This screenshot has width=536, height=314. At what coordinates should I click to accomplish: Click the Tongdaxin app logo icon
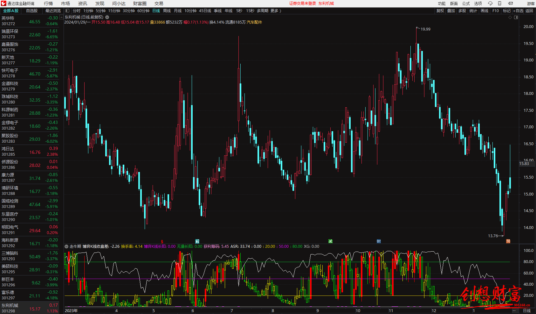pyautogui.click(x=3, y=4)
